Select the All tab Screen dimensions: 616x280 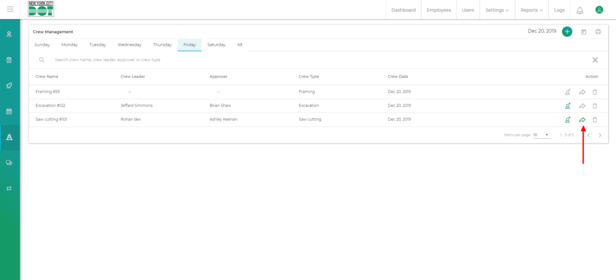[x=239, y=44]
